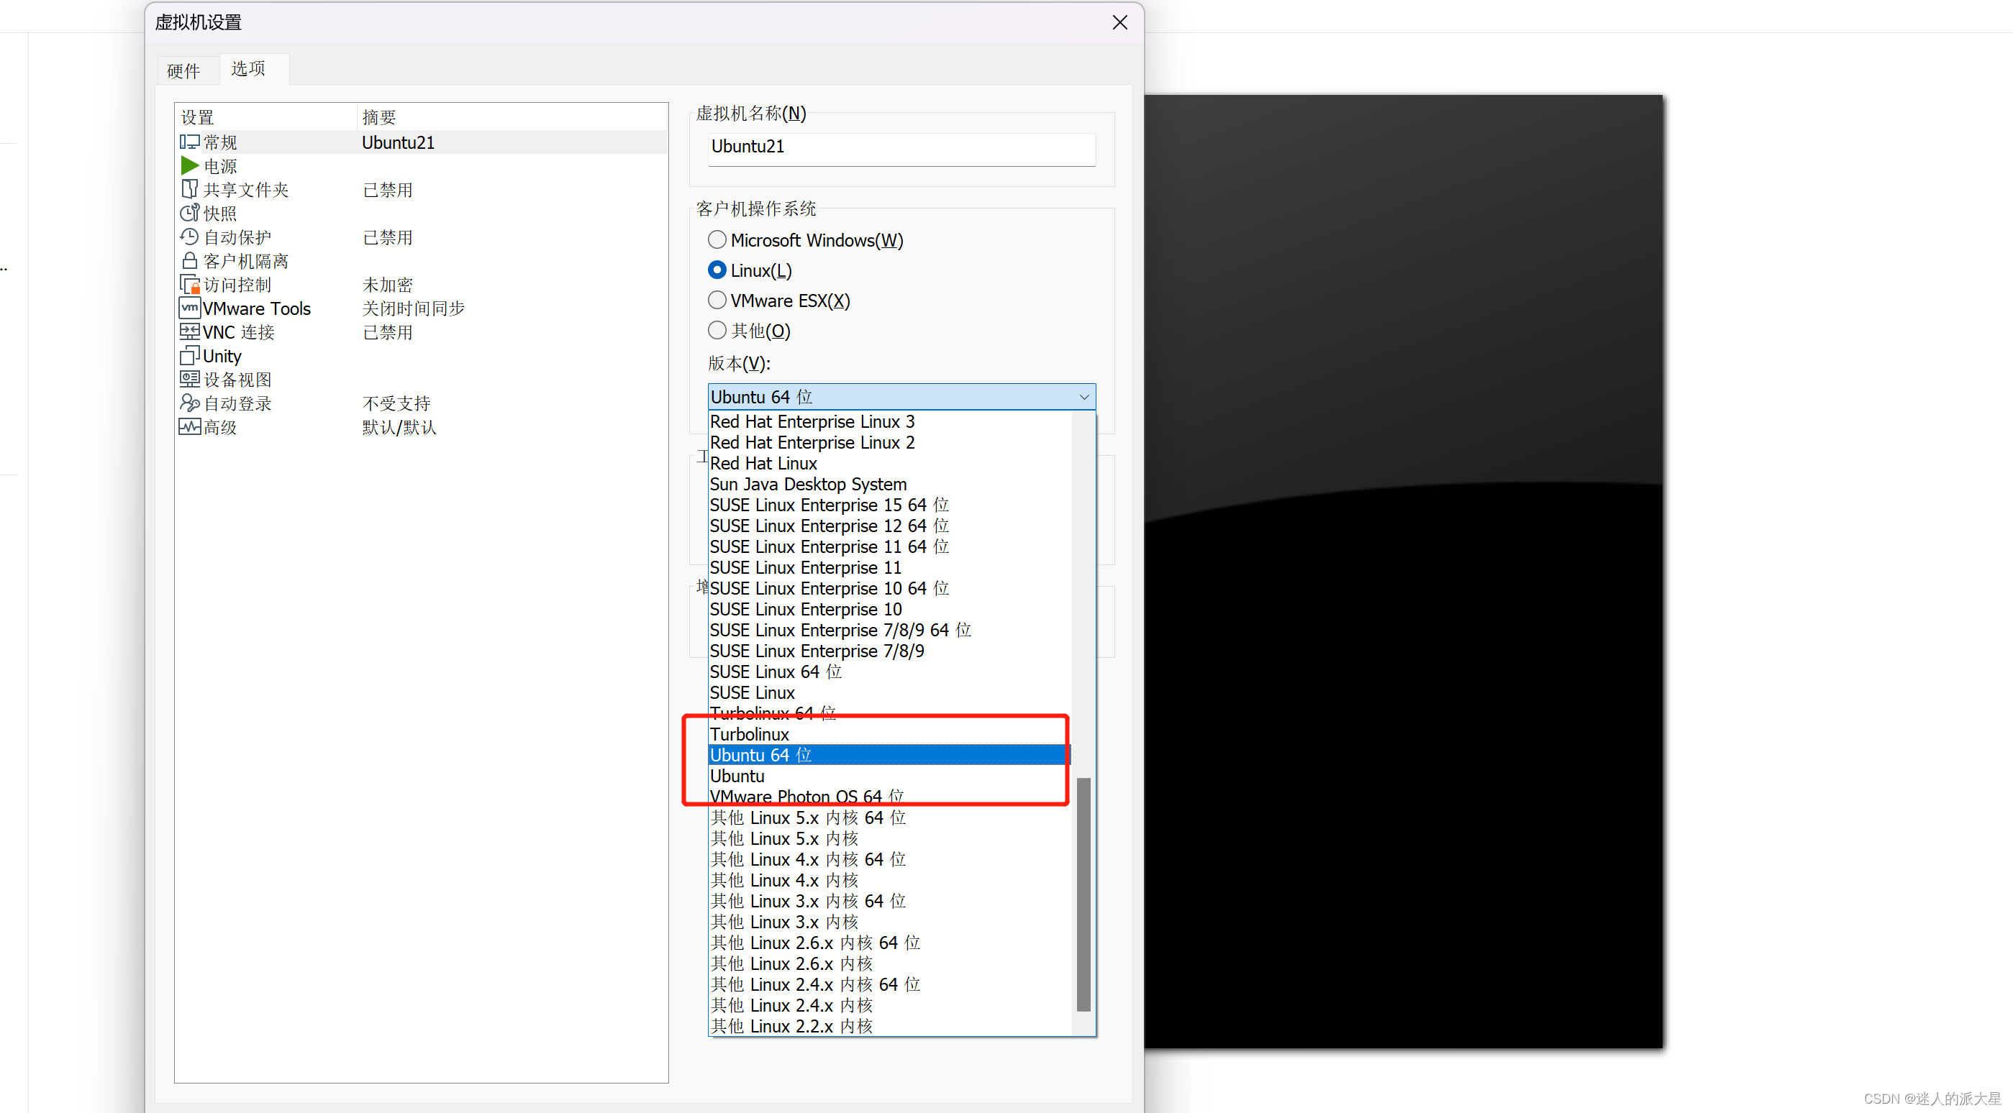Click the version list scrollbar thumb
Screen dimensions: 2013x1113
[1083, 894]
